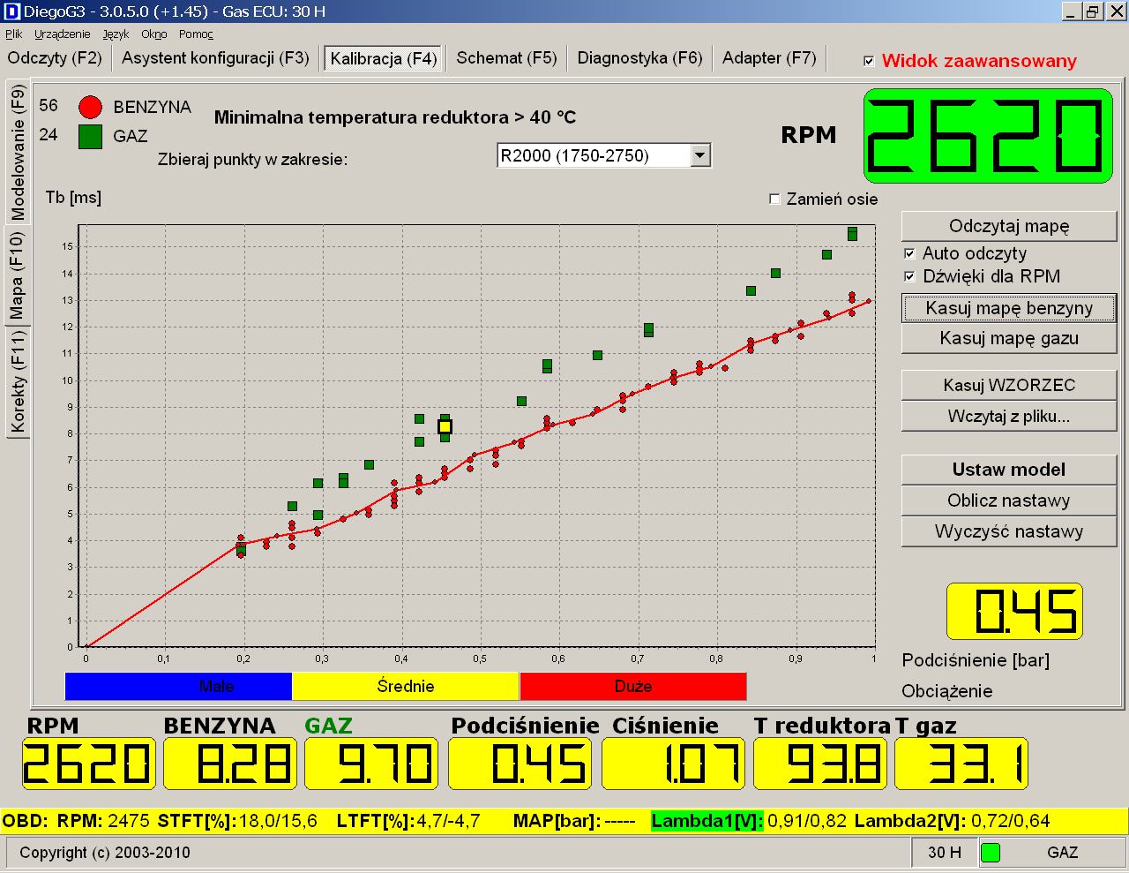1129x873 pixels.
Task: Click the red BENZYNA legend circle
Action: point(90,108)
